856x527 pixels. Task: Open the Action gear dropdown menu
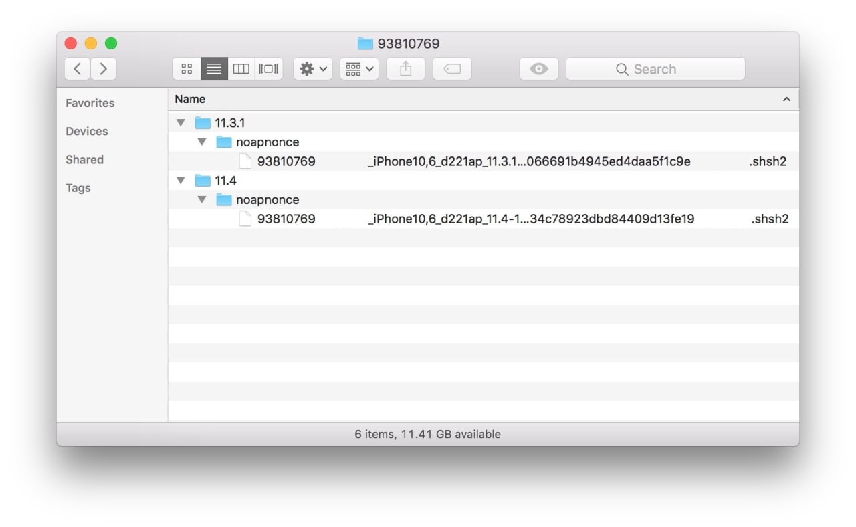coord(312,69)
